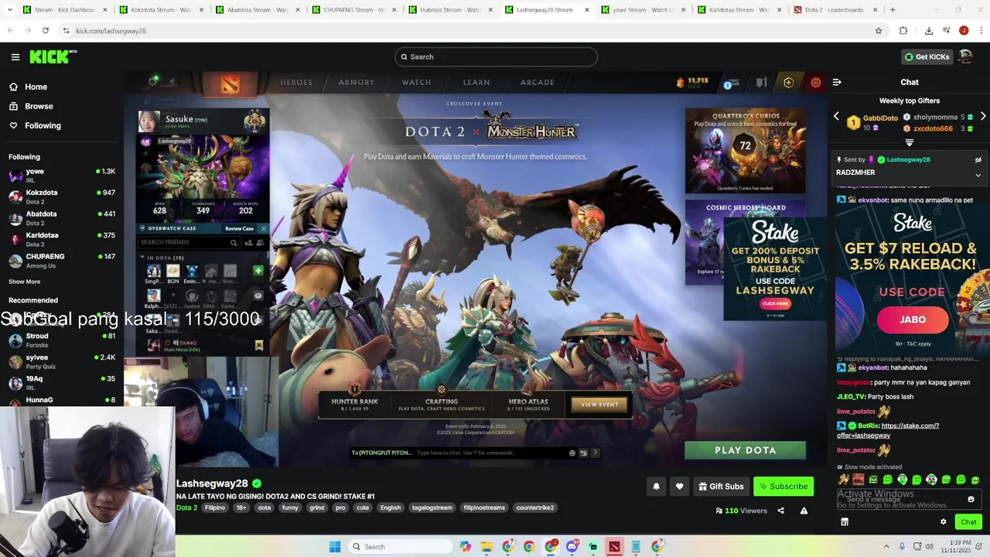Switch to Dota 2 Leaderboards browser tab
Image resolution: width=990 pixels, height=557 pixels.
coord(837,10)
